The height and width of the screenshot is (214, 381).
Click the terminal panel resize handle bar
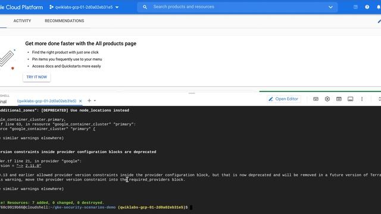192,93
